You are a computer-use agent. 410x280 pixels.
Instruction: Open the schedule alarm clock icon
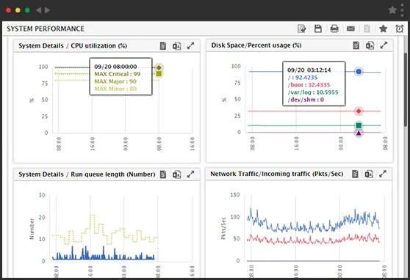(399, 29)
